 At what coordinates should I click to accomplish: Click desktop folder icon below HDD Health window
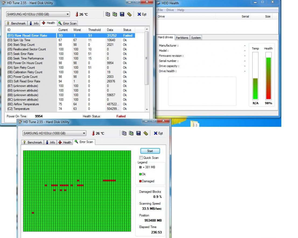[x=195, y=123]
